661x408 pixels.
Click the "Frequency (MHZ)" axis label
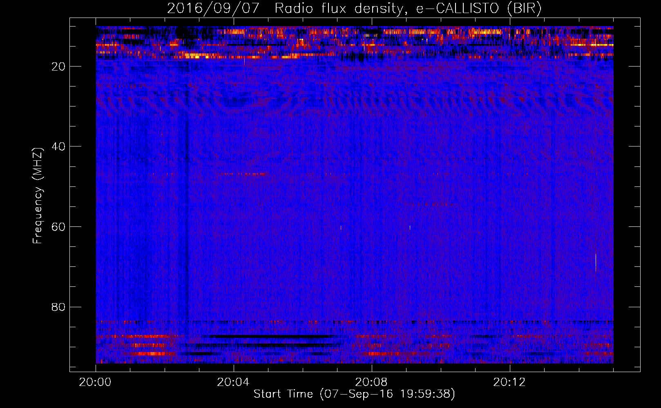coord(38,195)
